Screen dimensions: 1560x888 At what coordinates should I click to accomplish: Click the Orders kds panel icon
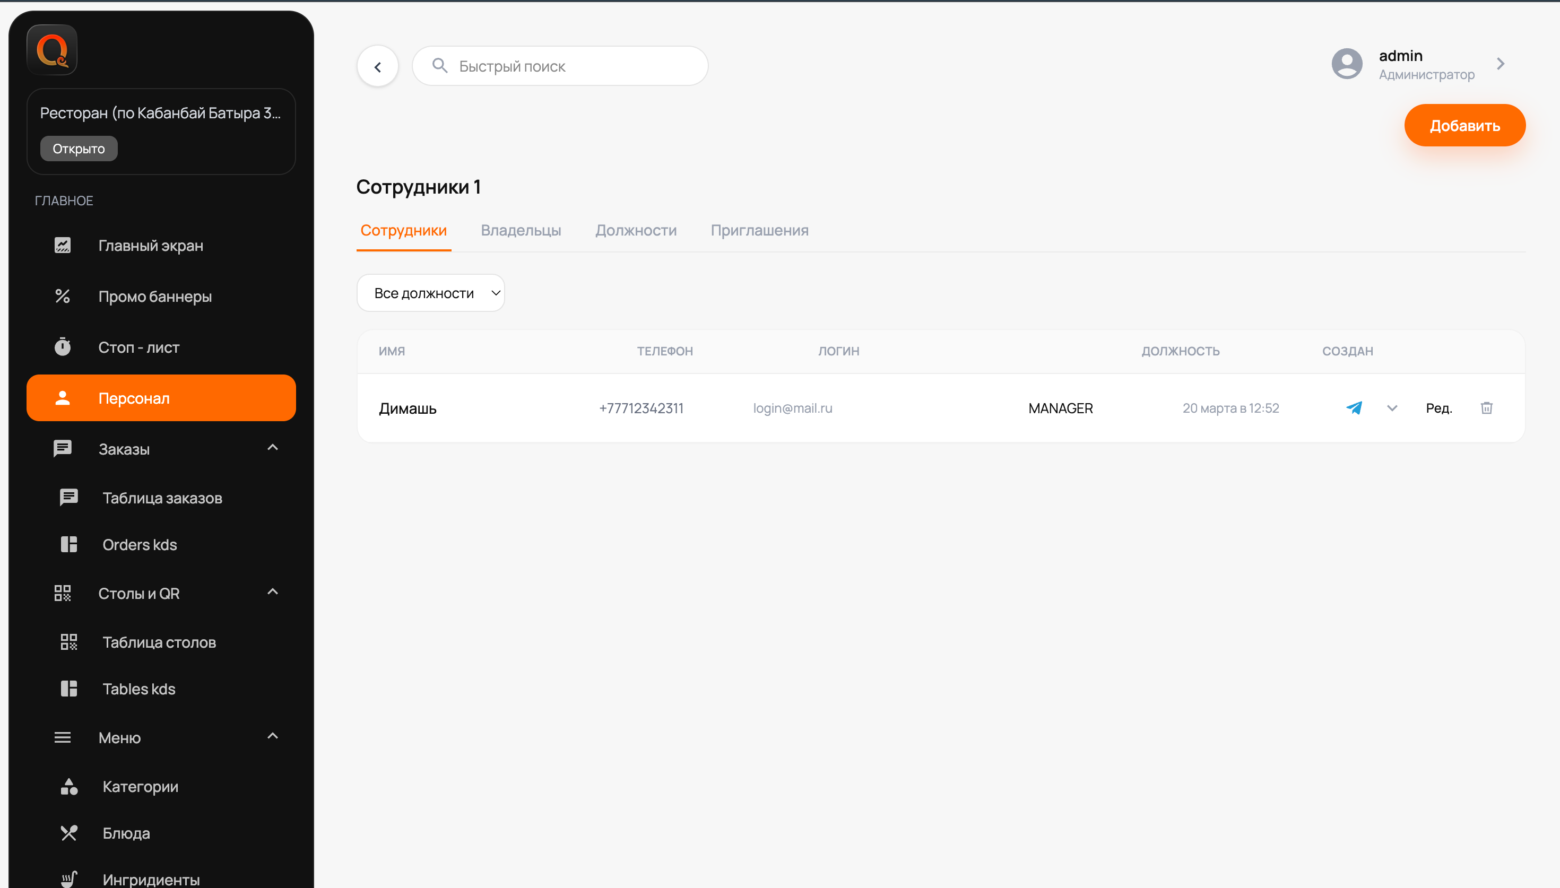[x=68, y=544]
